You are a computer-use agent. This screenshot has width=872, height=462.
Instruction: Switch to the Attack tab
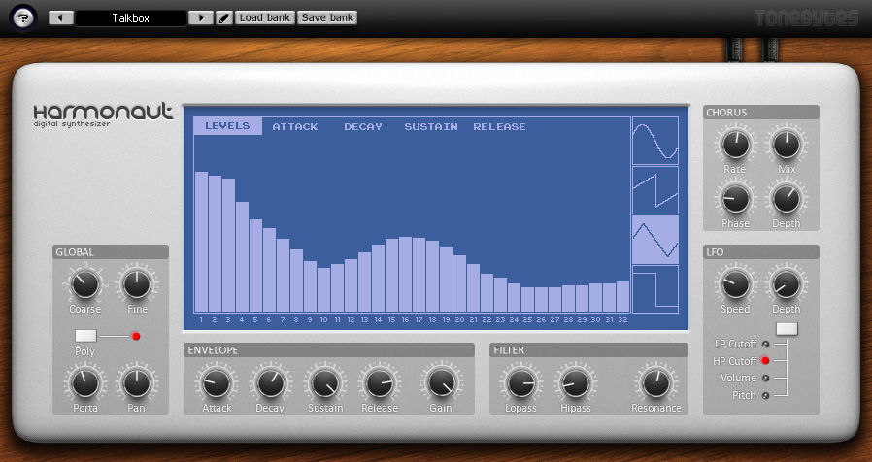coord(294,126)
